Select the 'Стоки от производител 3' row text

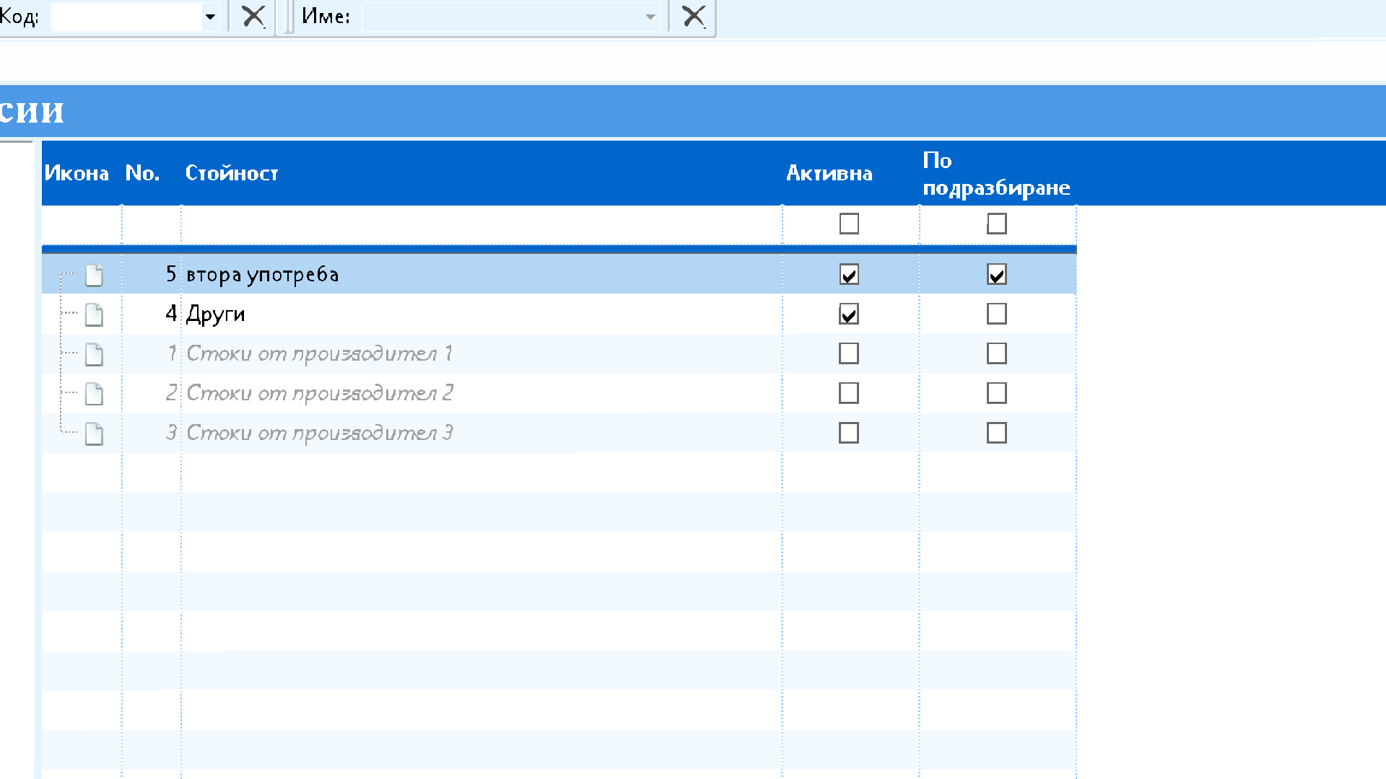(319, 433)
